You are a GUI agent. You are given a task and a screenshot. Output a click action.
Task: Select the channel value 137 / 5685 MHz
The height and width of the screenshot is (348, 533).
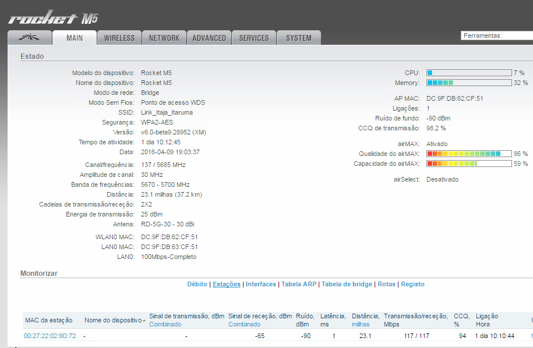point(163,165)
